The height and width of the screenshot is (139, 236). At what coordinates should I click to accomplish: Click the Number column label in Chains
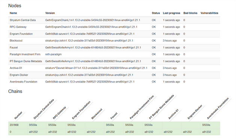[18, 115]
